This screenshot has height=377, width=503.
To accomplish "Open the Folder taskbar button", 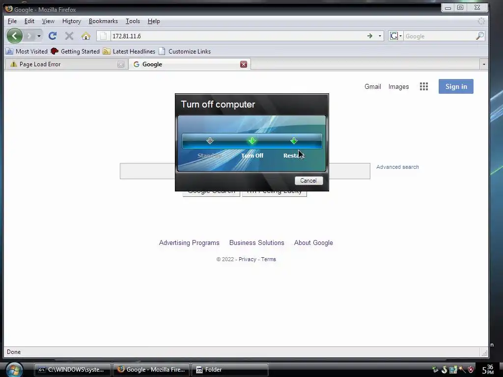I will [x=230, y=370].
